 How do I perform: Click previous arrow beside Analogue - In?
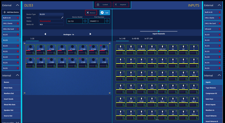(45, 34)
